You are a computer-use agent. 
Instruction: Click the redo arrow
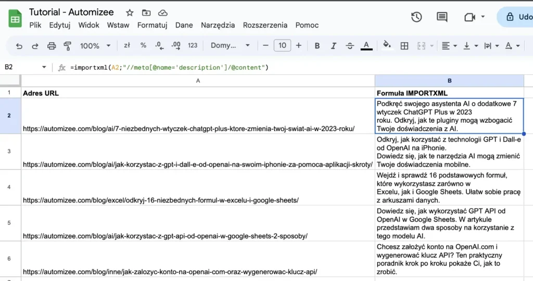[x=35, y=46]
